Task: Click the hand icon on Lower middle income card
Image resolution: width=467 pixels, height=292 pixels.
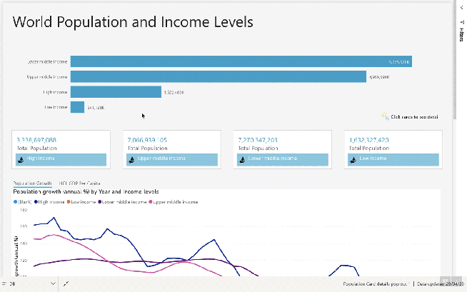Action: pos(243,160)
